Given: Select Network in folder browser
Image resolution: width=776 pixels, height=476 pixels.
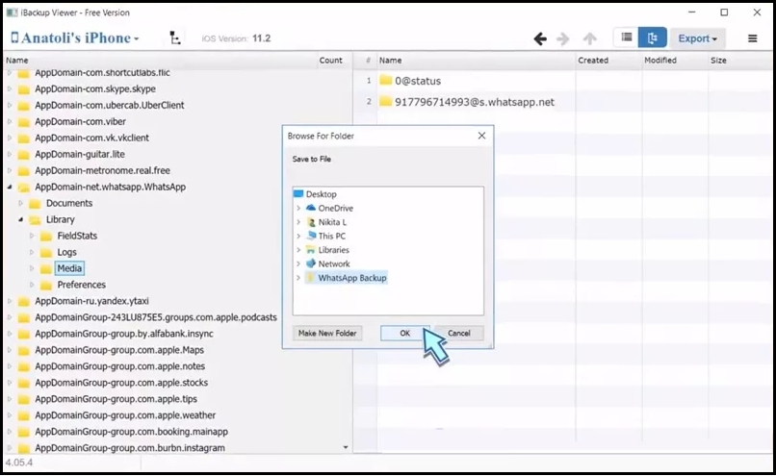Looking at the screenshot, I should (x=334, y=263).
